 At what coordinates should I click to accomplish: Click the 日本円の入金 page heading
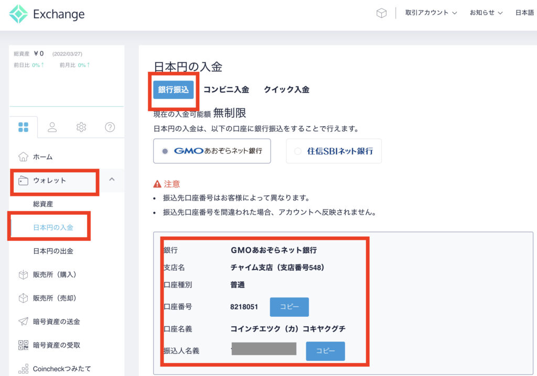188,67
